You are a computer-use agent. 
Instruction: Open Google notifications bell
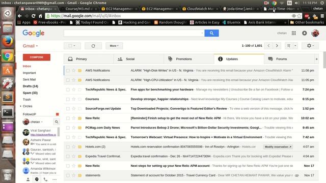coord(305,33)
